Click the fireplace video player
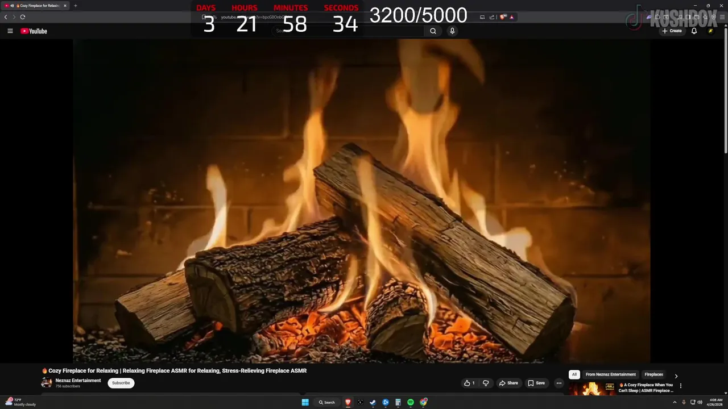The width and height of the screenshot is (728, 409). 361,201
